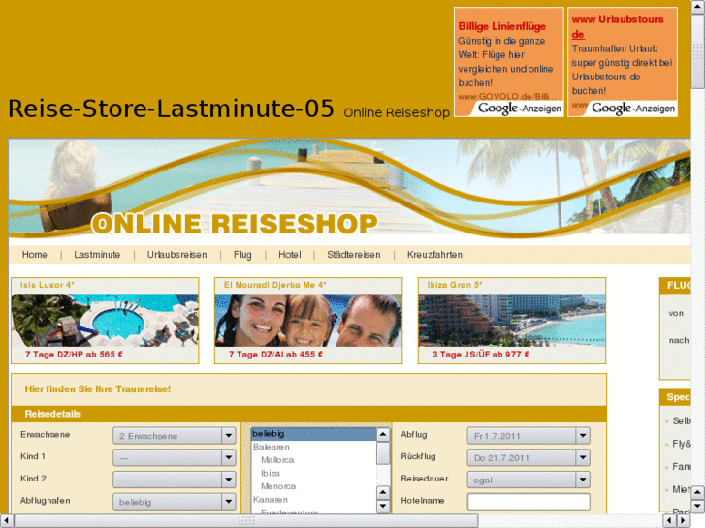Click the page vertical scrollbar thumb
The width and height of the screenshot is (705, 528).
(698, 50)
